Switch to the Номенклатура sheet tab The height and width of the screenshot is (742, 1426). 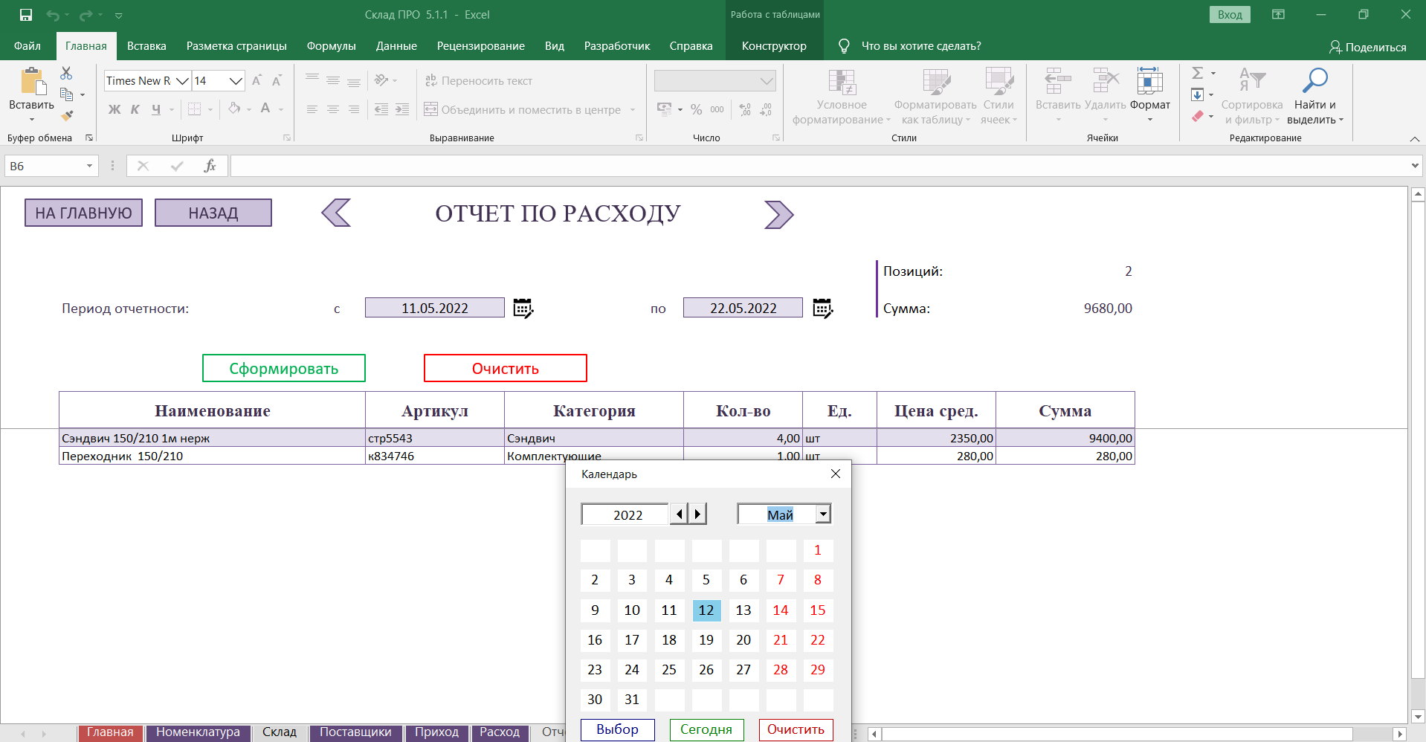(198, 732)
